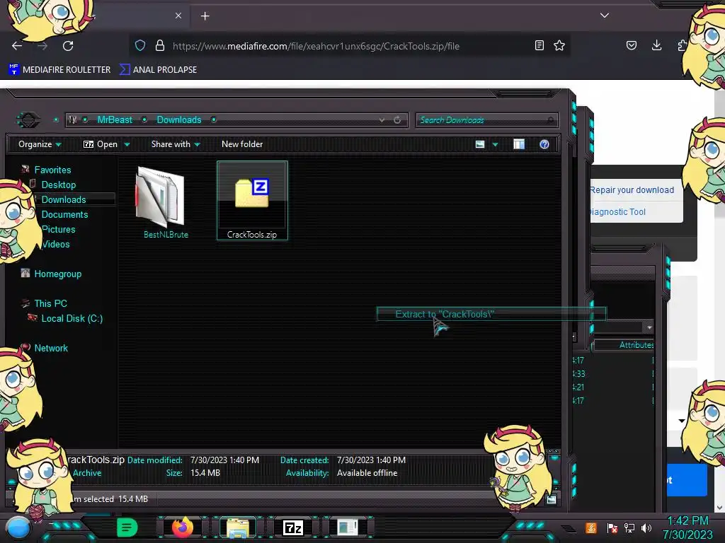This screenshot has width=725, height=543.
Task: Click Downloads in the Explorer breadcrumb
Action: 179,119
